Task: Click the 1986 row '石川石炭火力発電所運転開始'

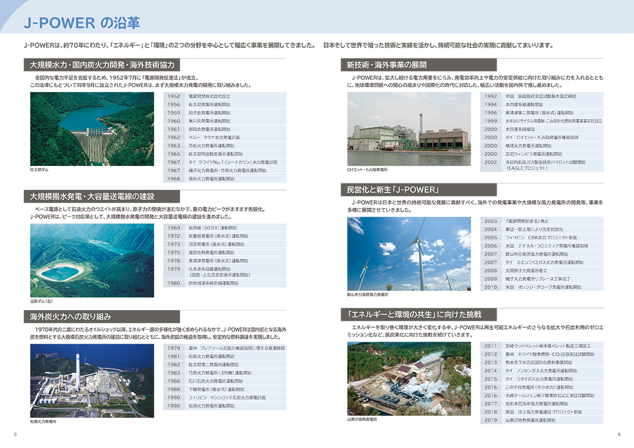Action: [225, 381]
